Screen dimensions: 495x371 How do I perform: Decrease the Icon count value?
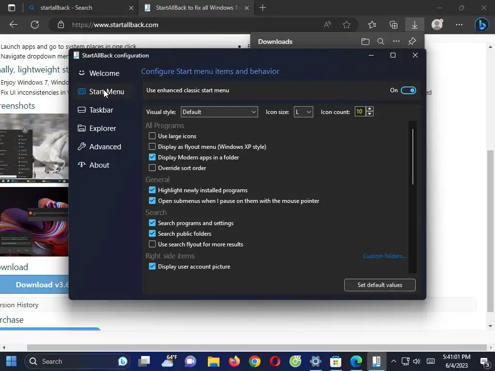(x=370, y=114)
